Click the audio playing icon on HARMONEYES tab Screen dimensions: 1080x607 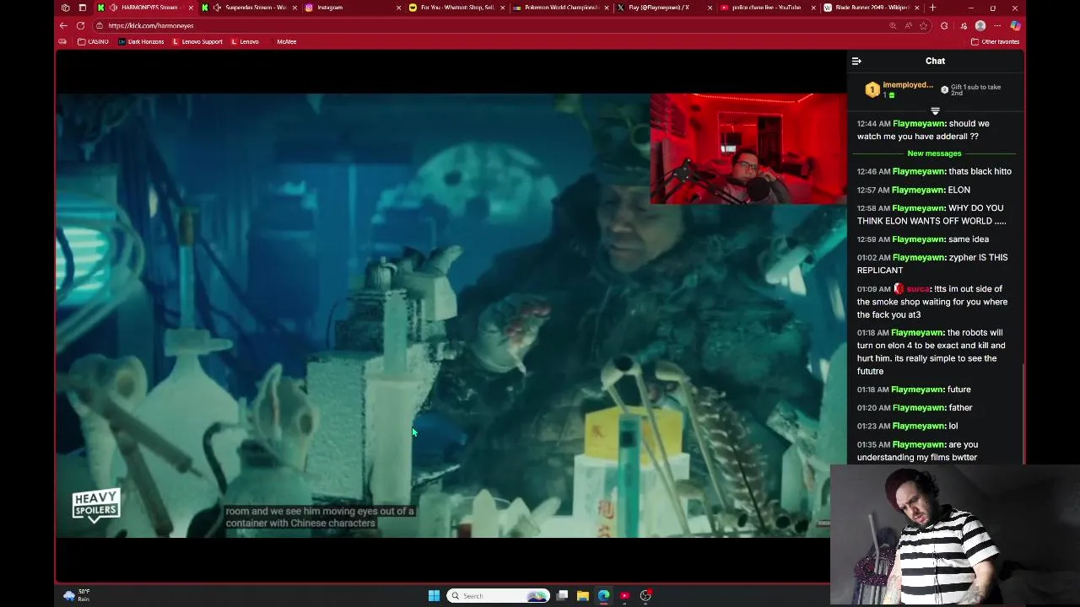pyautogui.click(x=113, y=8)
